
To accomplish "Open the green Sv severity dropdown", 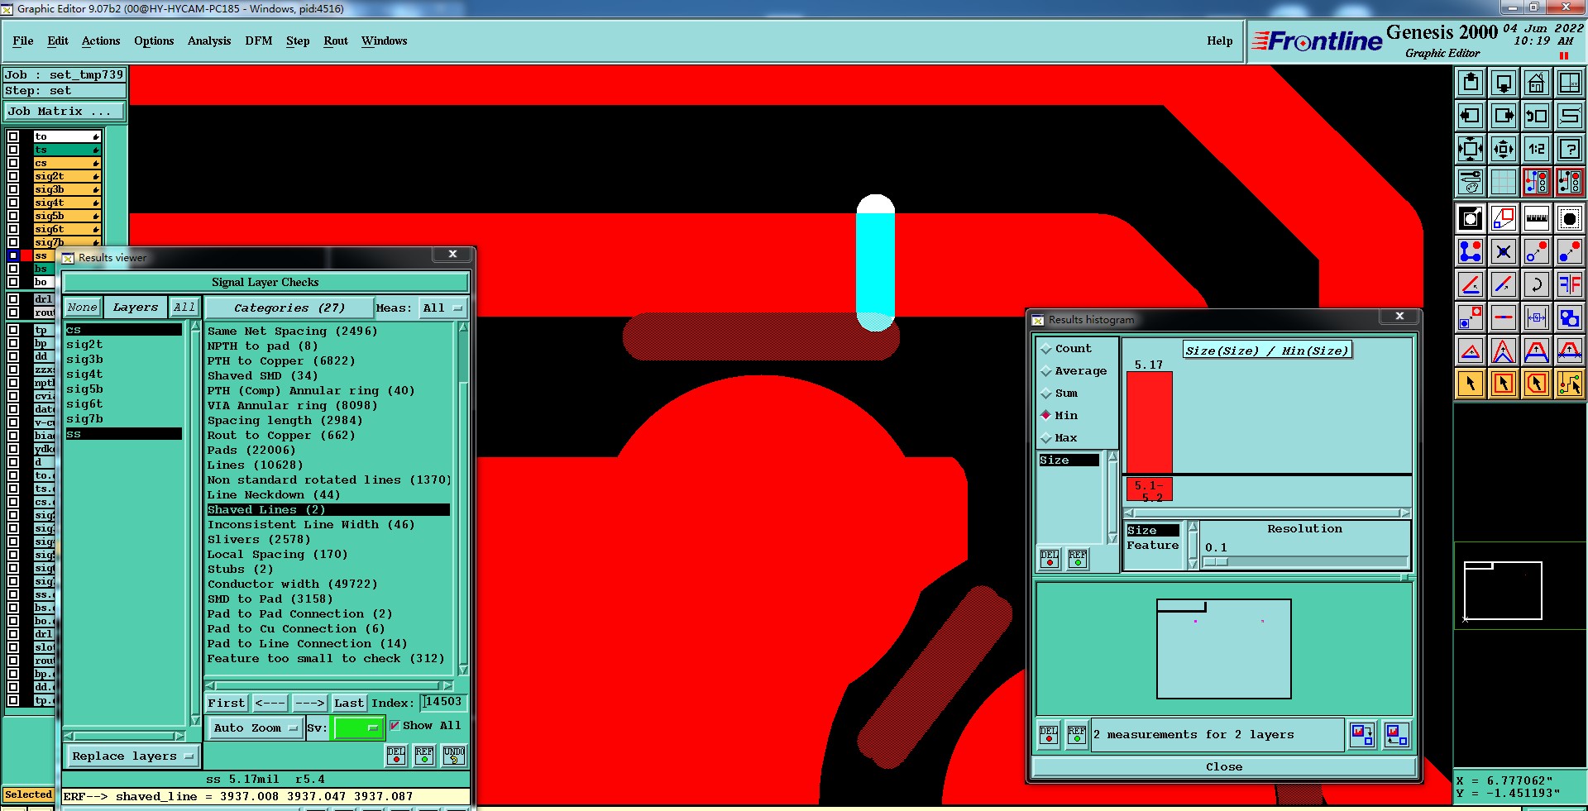I will point(357,728).
